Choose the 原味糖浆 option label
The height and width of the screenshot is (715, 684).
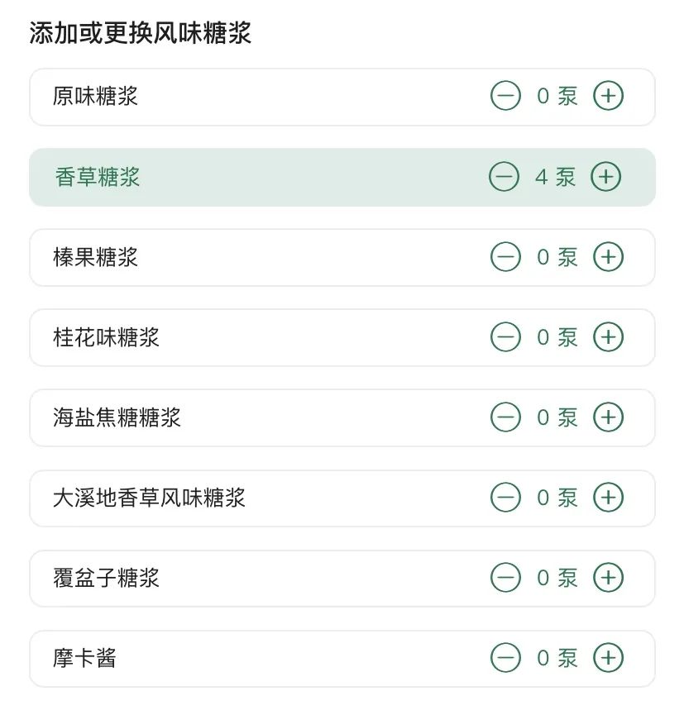tap(95, 96)
